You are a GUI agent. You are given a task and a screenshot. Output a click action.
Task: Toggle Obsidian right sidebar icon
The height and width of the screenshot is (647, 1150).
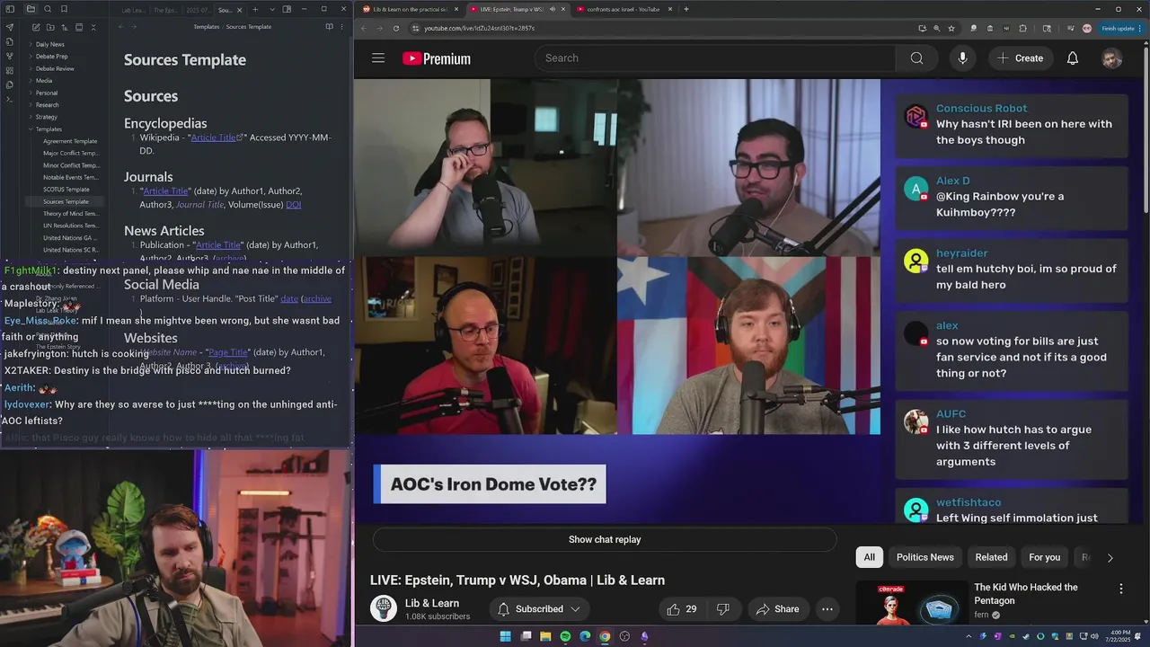[x=287, y=9]
